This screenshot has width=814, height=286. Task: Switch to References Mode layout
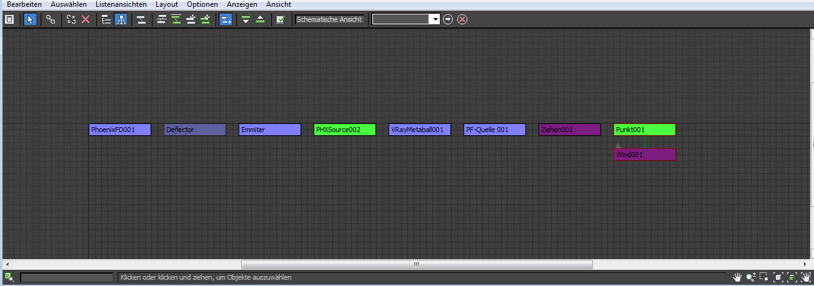click(x=121, y=19)
